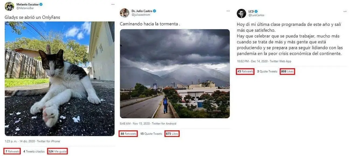View the 808 Likes on LCD's tweet
This screenshot has width=350, height=156.
[287, 71]
